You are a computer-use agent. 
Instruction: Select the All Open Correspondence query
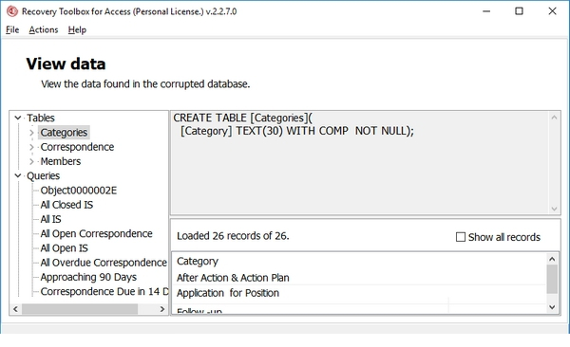click(96, 234)
